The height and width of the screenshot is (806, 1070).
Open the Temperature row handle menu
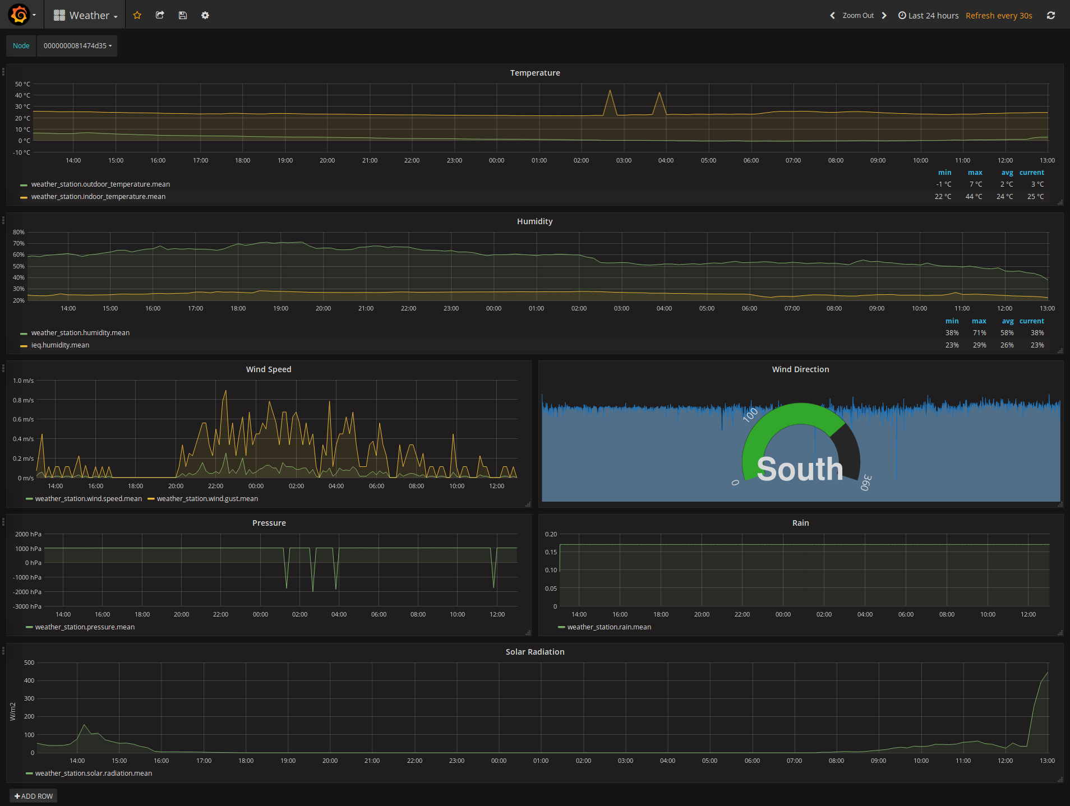(3, 72)
